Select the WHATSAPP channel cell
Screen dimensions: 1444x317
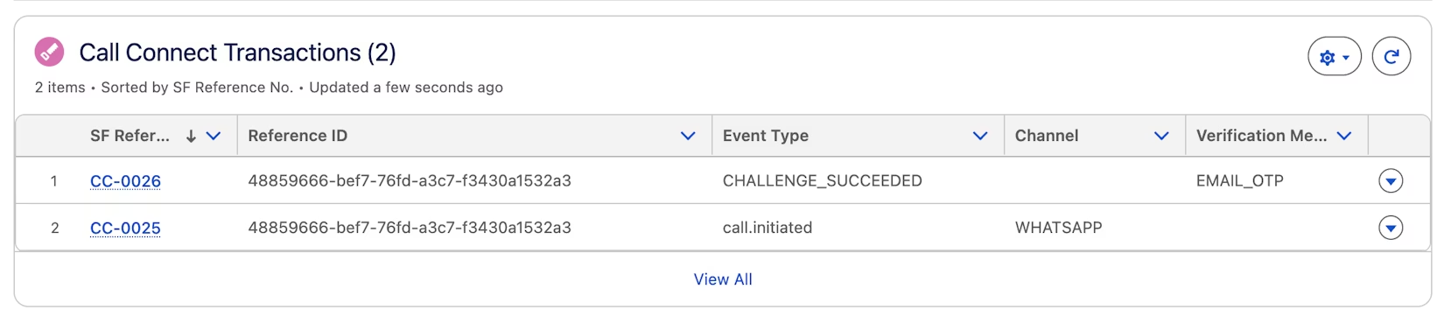1058,228
